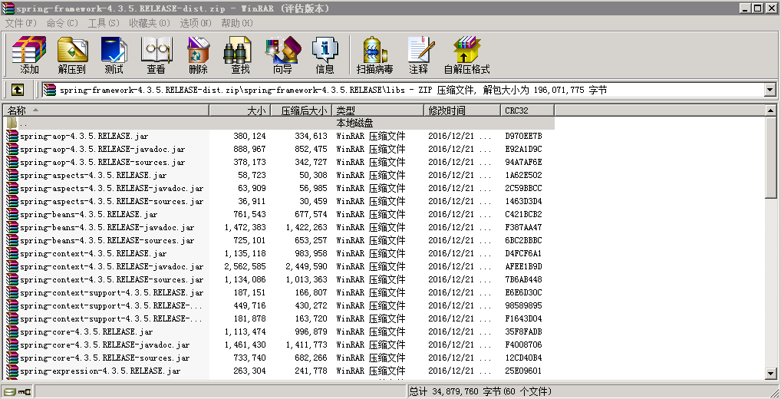Click the key password icon in status bar
This screenshot has width=781, height=399.
(x=25, y=391)
